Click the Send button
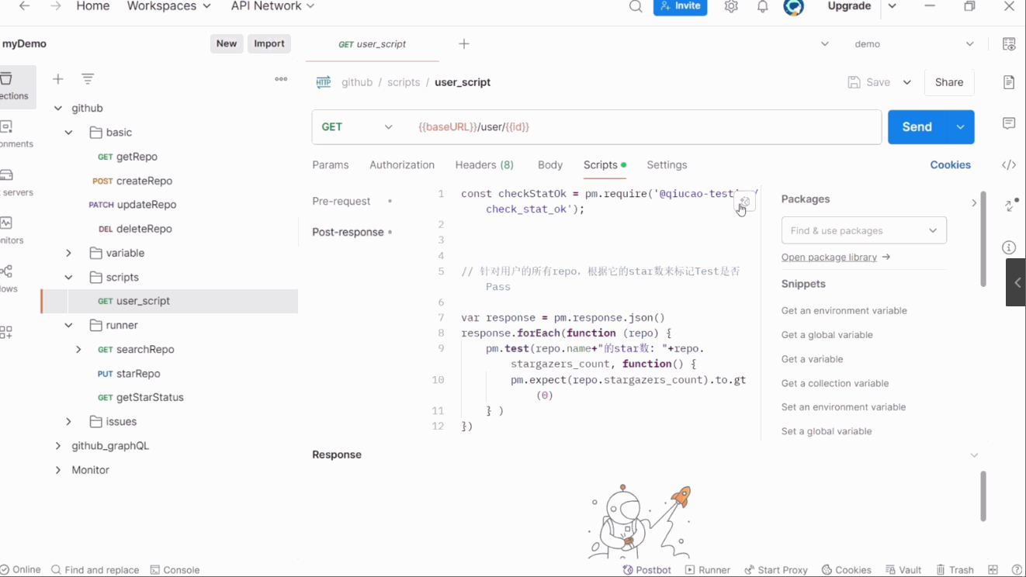The width and height of the screenshot is (1026, 577). pos(917,127)
